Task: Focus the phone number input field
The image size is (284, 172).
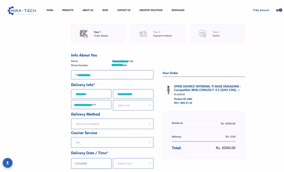Action: [112, 75]
